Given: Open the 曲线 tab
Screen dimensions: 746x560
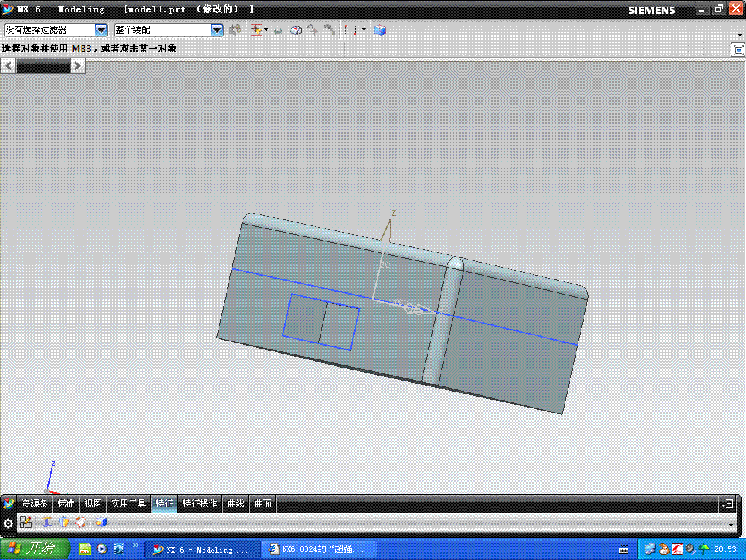Looking at the screenshot, I should click(235, 504).
